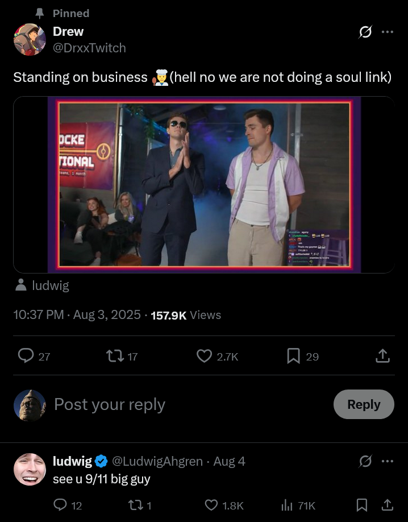Share Drew's post via share icon
Viewport: 408px width, 522px height.
tap(383, 356)
